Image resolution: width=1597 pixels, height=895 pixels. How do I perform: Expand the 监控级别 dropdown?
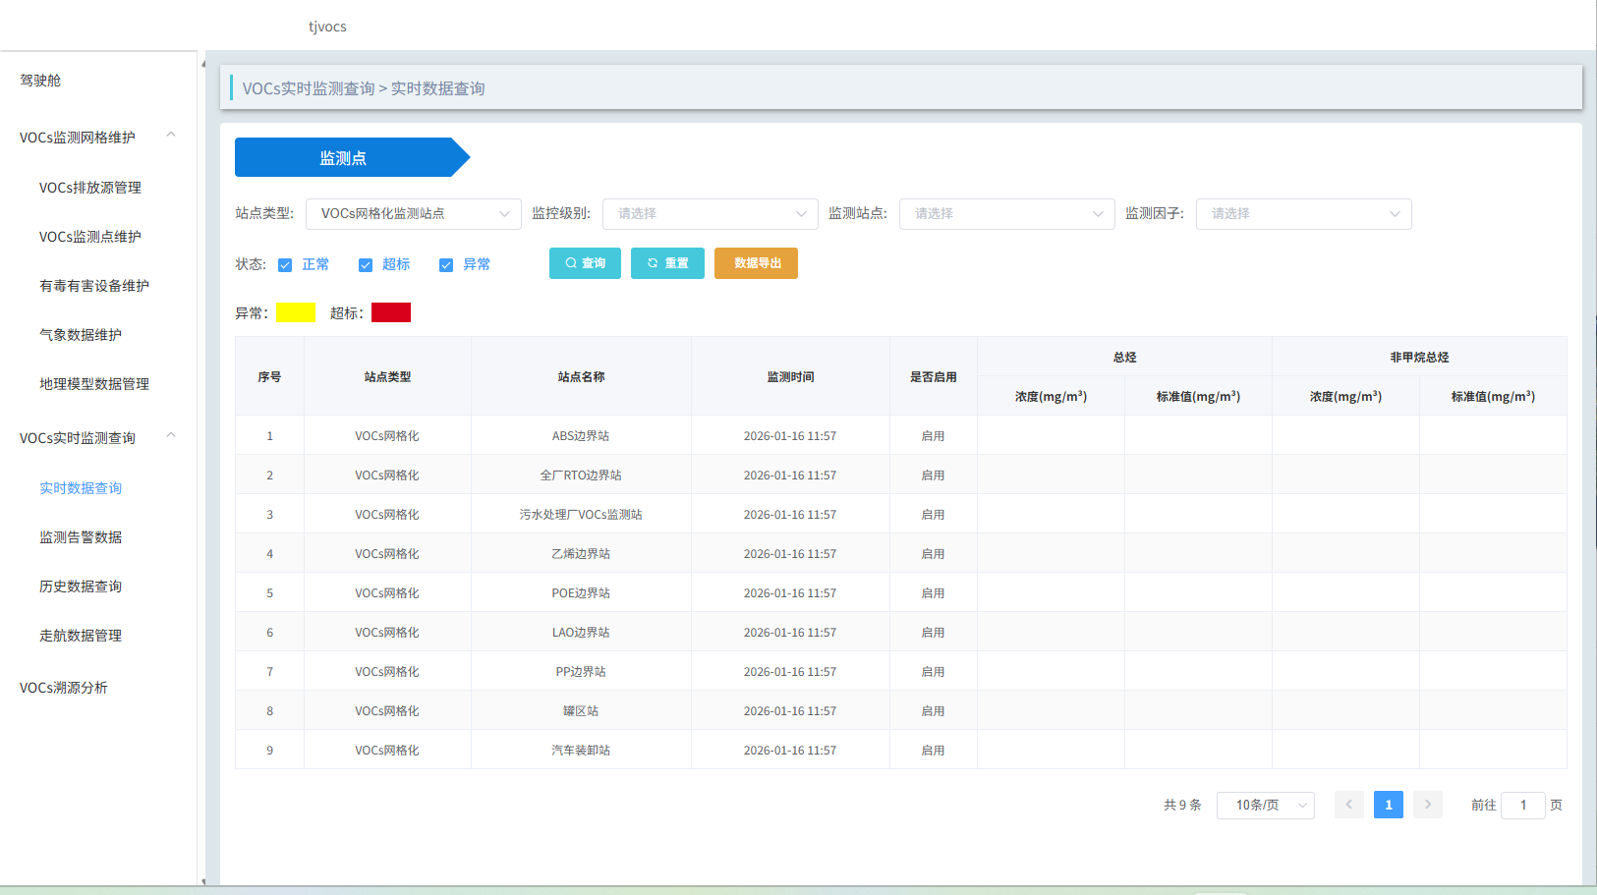(710, 214)
